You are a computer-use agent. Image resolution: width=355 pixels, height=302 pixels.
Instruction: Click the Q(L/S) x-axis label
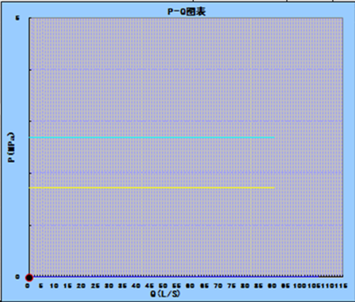[x=165, y=293]
